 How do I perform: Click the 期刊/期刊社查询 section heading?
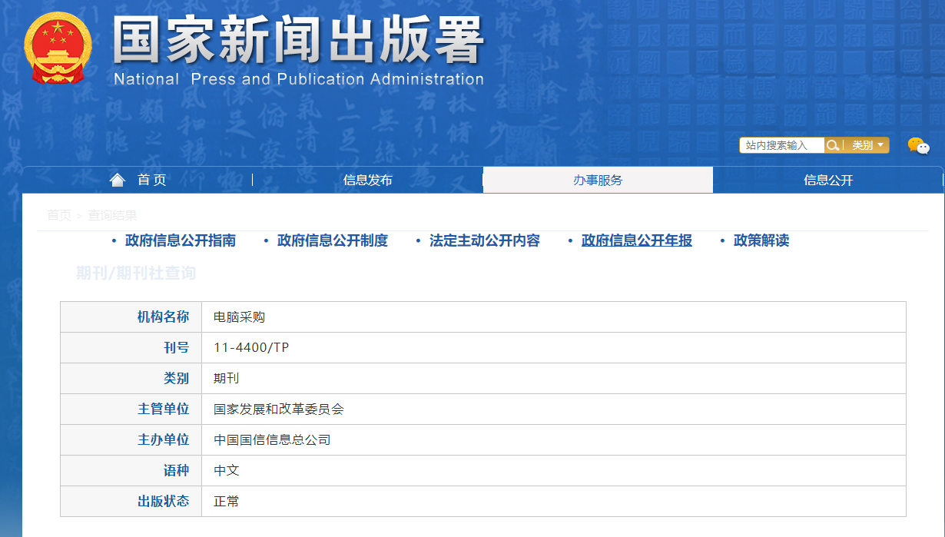136,273
